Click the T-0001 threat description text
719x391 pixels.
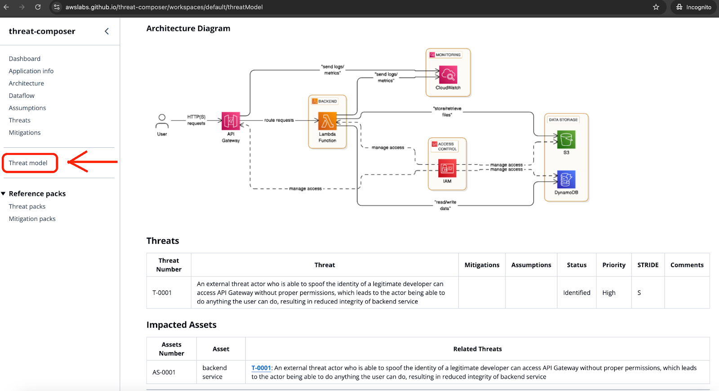click(321, 293)
